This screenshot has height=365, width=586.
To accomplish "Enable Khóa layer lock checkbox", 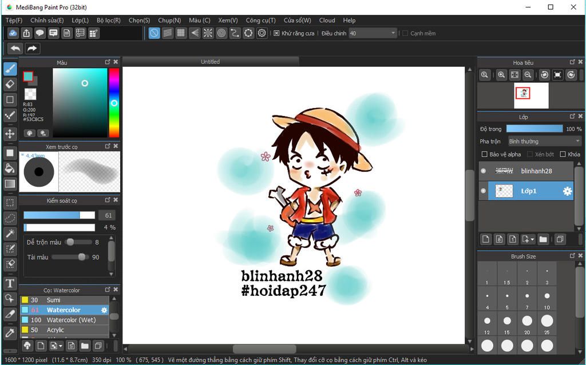I will [x=563, y=154].
